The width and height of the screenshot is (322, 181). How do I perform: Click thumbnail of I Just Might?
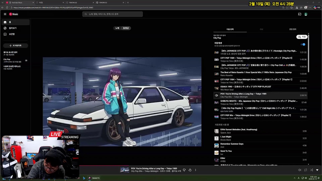(x=216, y=139)
